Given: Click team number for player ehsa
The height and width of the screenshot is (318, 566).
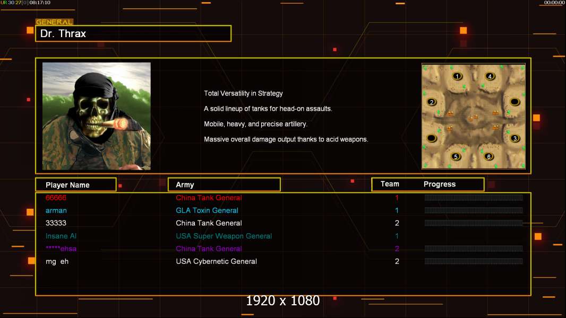Looking at the screenshot, I should coord(397,249).
